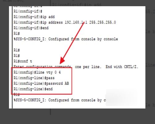Click the 'R1(config-line)#pass' line
This screenshot has height=124, width=155.
pyautogui.click(x=34, y=78)
